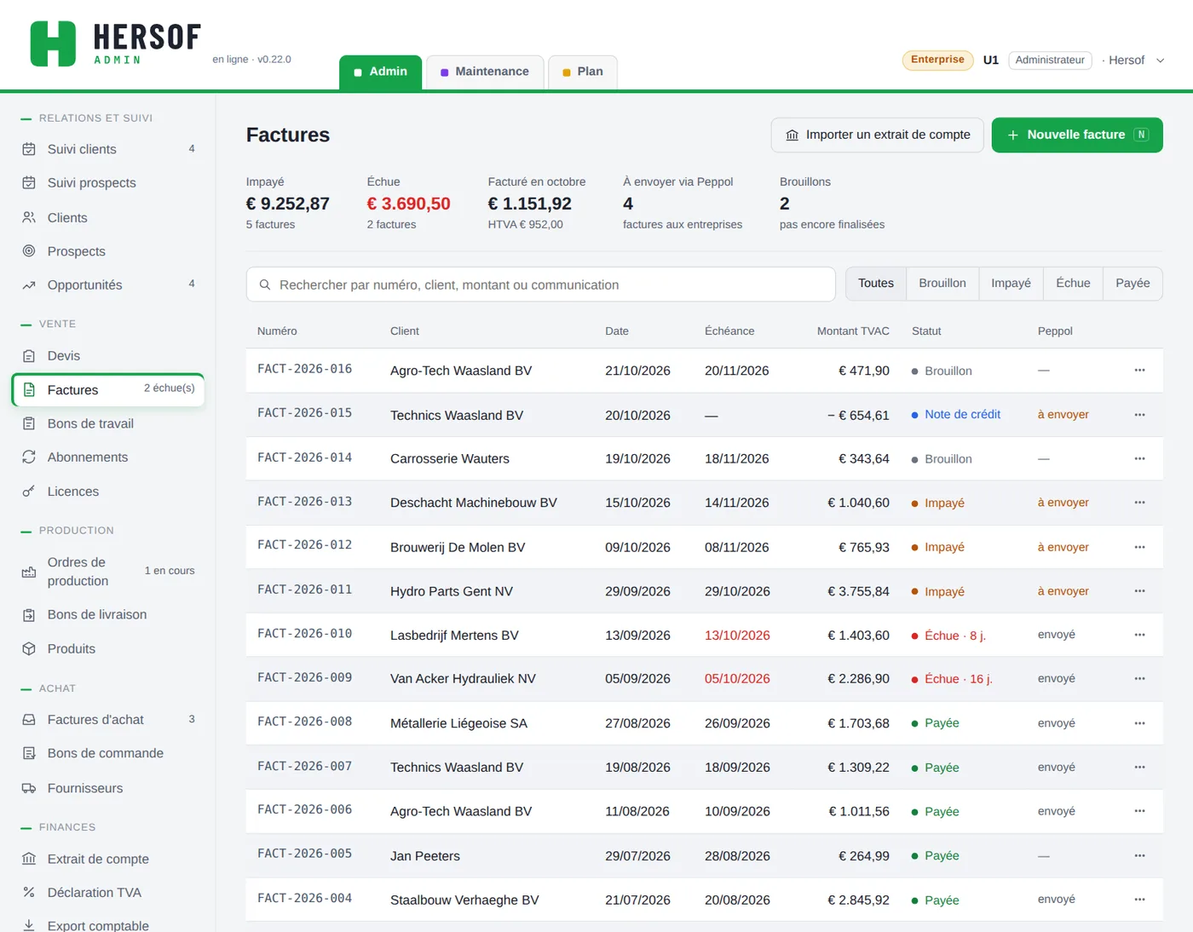This screenshot has width=1193, height=932.
Task: Show only Payée invoices
Action: pyautogui.click(x=1132, y=284)
